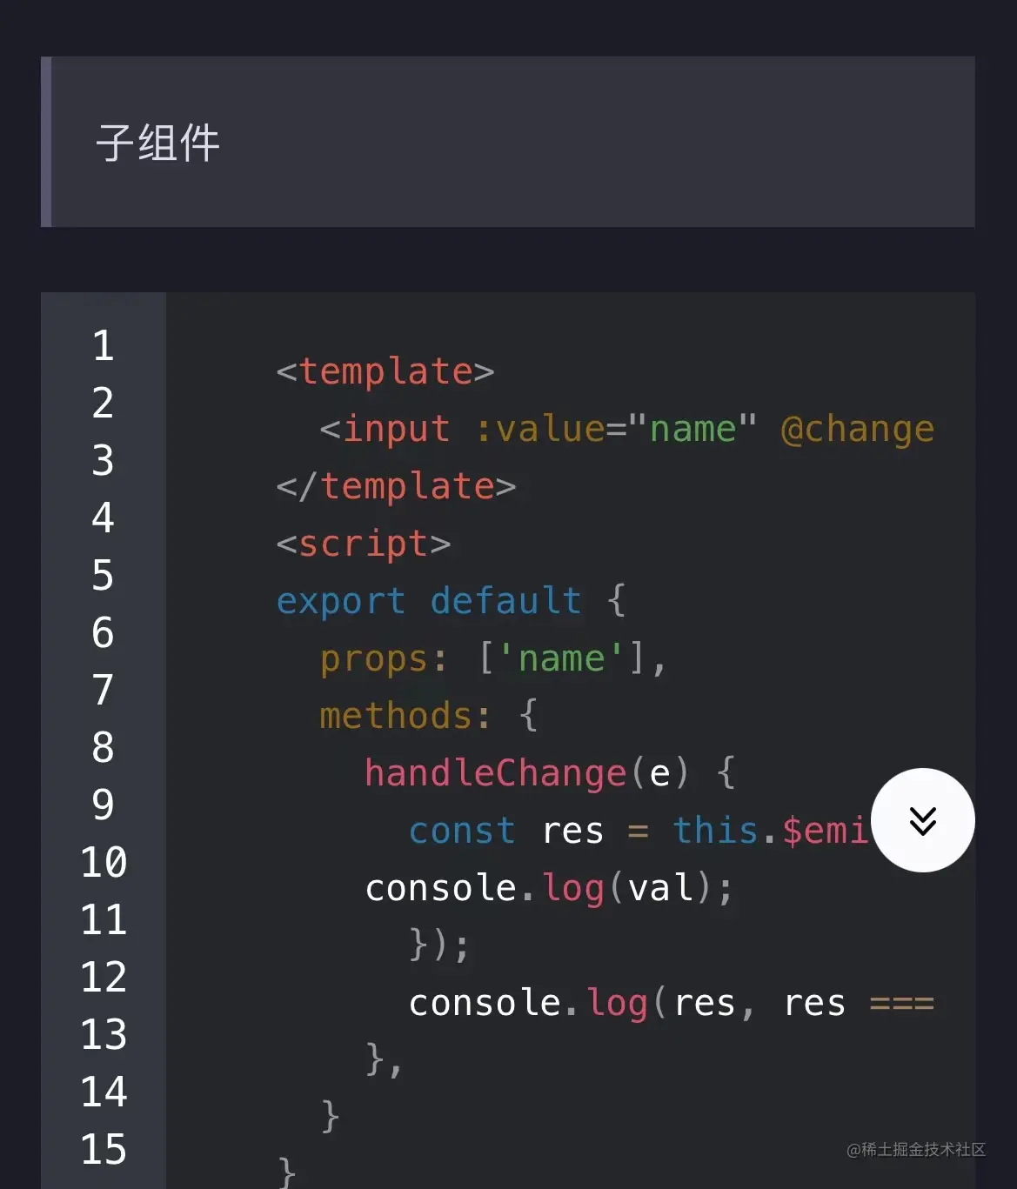The image size is (1017, 1189).
Task: Click the console.log(val); statement
Action: tap(549, 888)
